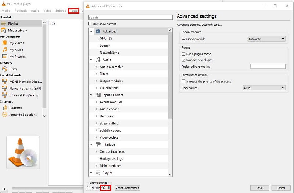Select Visualizations tree item
This screenshot has width=294, height=193.
(x=109, y=88)
